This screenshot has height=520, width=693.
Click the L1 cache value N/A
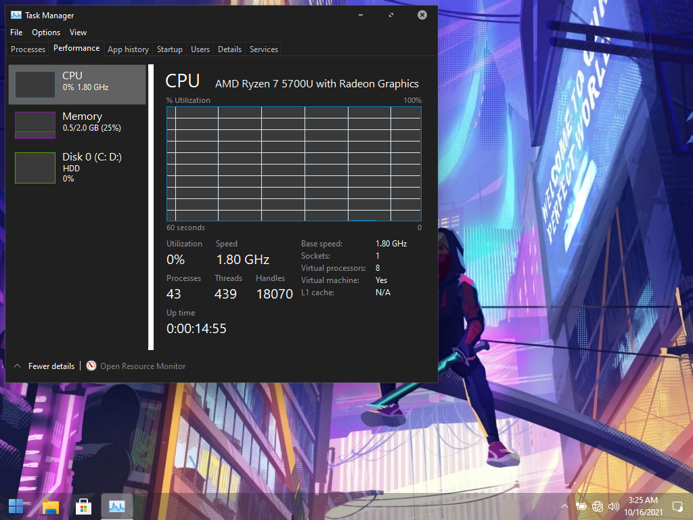coord(383,292)
